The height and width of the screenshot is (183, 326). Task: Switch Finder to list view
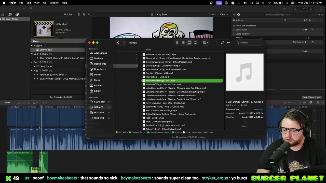(183, 42)
